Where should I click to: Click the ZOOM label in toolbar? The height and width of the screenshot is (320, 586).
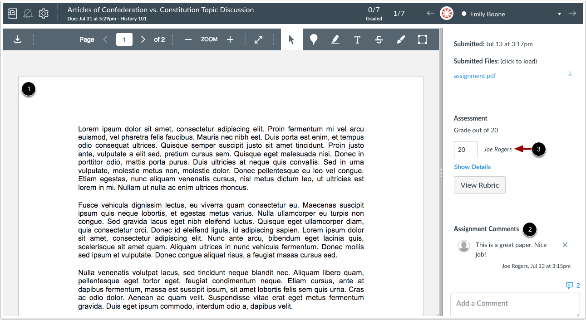(209, 39)
